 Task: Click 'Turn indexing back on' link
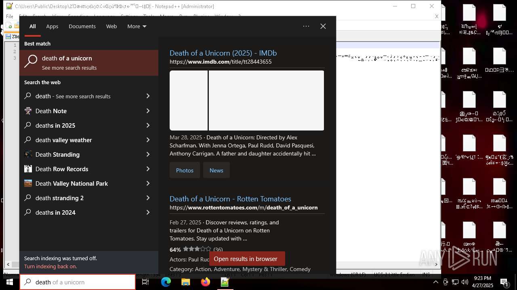click(x=50, y=266)
